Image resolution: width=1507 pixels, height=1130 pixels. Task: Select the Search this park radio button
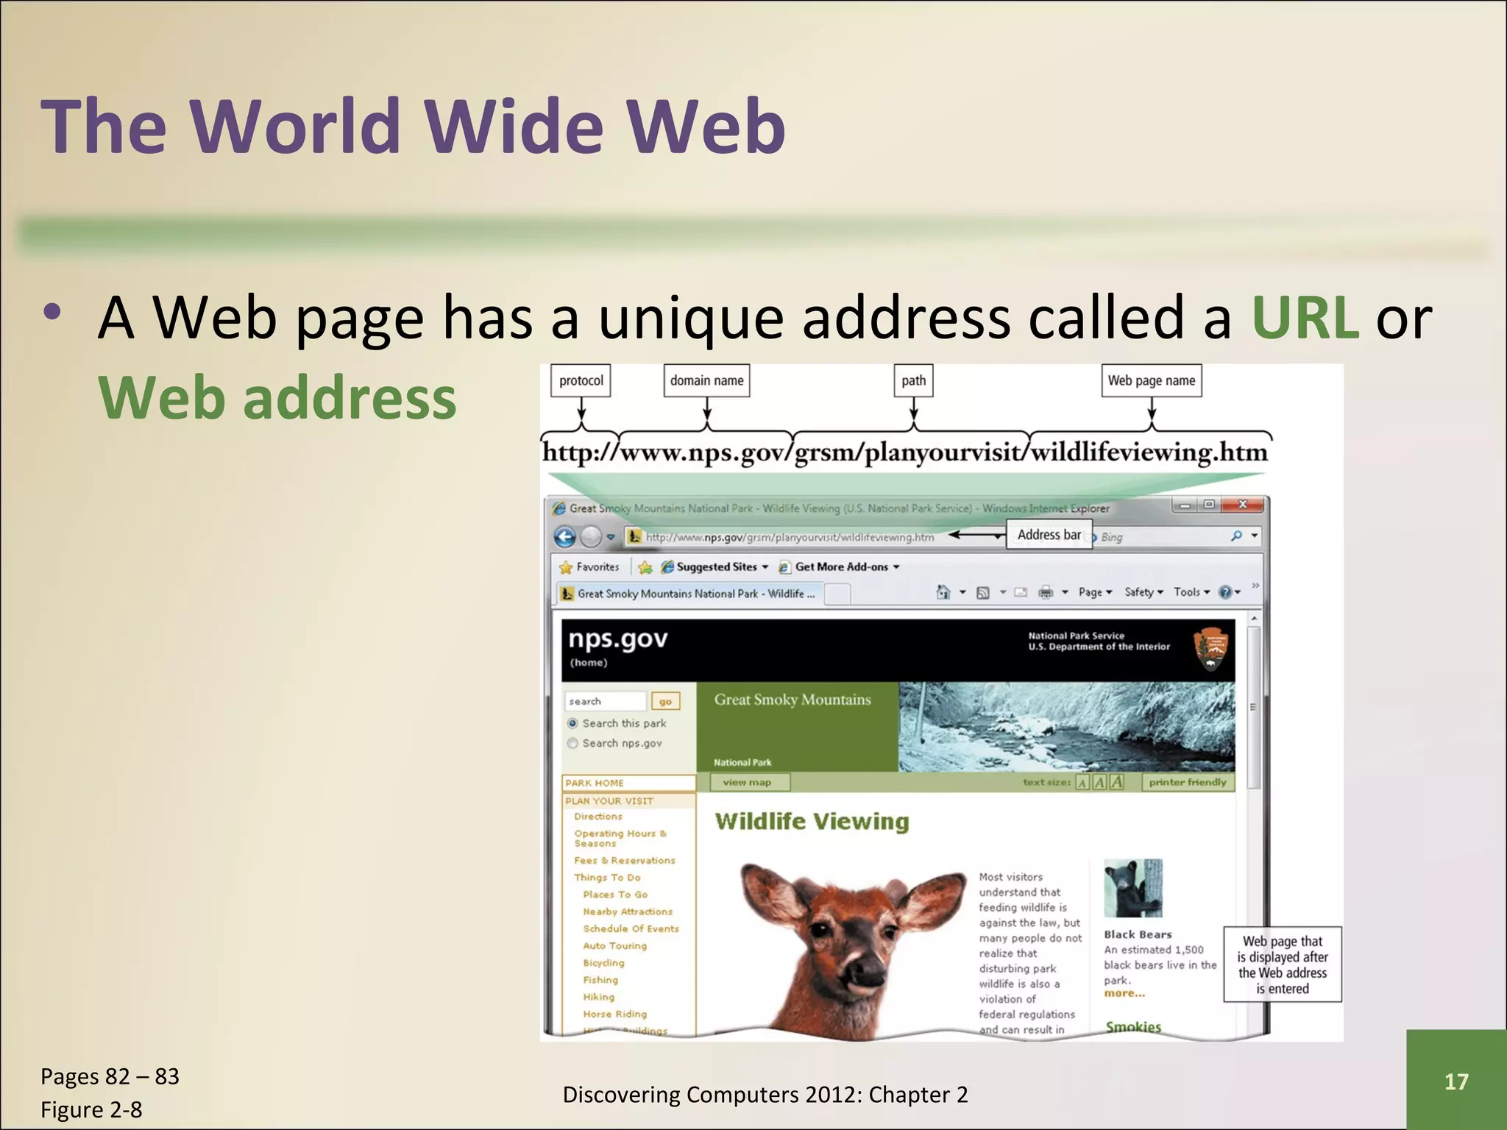(572, 724)
